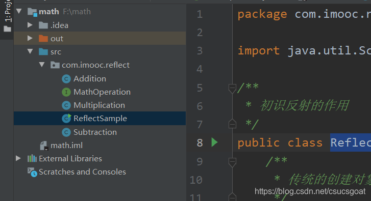This screenshot has height=201, width=371.
Task: Click the Subtraction class icon
Action: pos(66,132)
